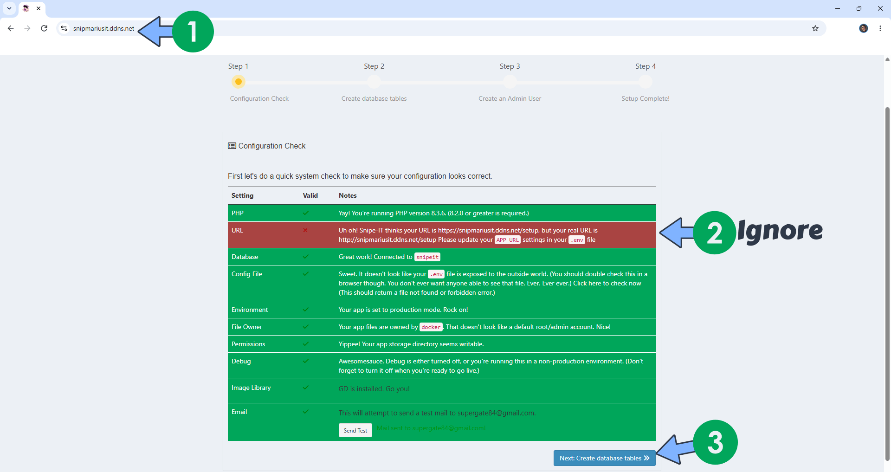Click the checkmark in Config File row
This screenshot has height=472, width=891.
(x=306, y=274)
